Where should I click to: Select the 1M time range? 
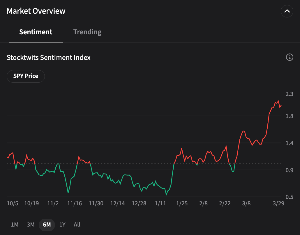(15, 225)
